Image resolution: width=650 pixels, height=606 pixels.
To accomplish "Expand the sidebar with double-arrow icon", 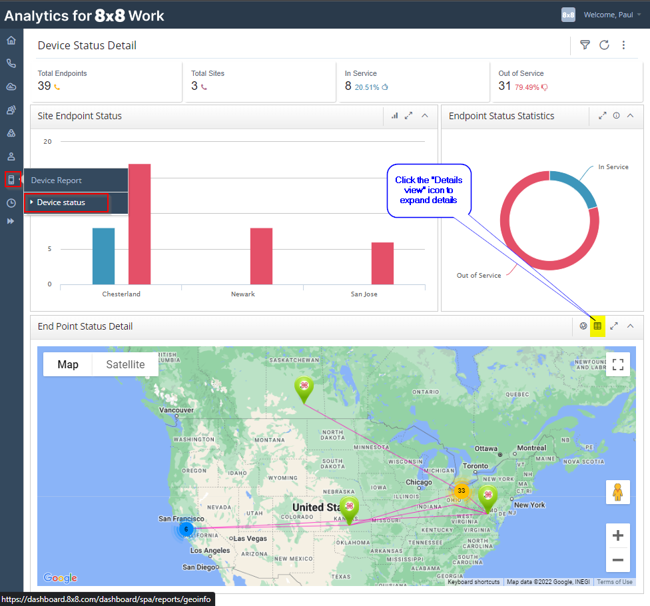I will tap(11, 221).
